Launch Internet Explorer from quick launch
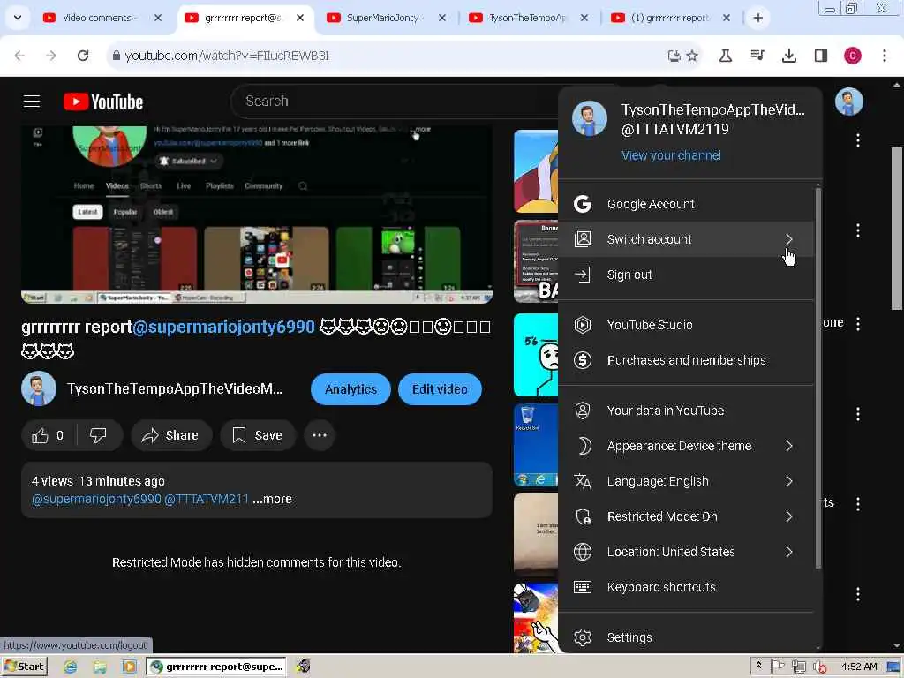904x678 pixels. [71, 667]
